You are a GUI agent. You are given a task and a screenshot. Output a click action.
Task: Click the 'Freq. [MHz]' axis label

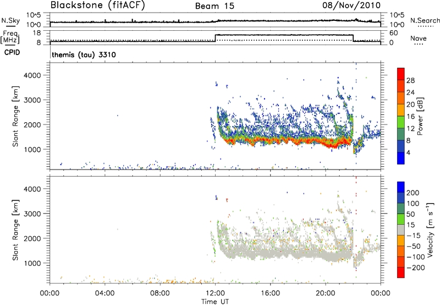click(11, 37)
